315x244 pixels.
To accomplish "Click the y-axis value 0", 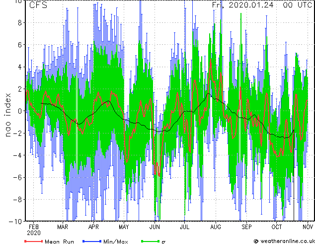I will pyautogui.click(x=20, y=111).
